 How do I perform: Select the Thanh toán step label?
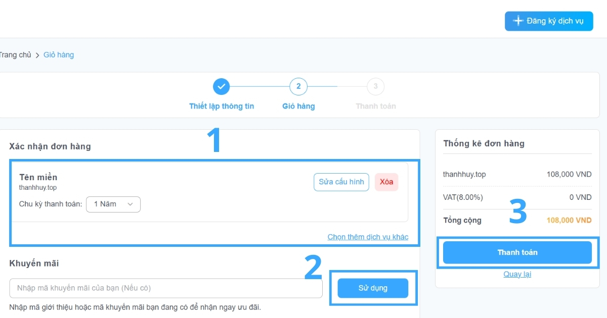(x=376, y=106)
